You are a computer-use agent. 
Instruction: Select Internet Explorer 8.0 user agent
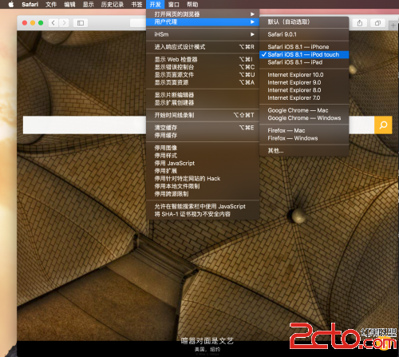(304, 90)
